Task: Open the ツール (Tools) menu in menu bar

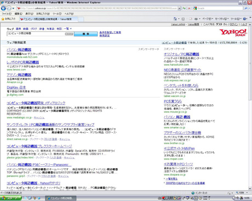Action: [57, 14]
